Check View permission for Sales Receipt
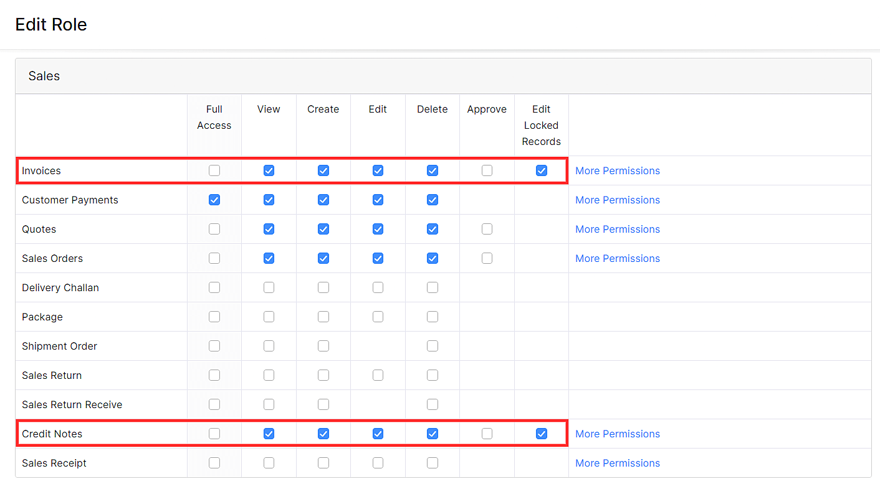The width and height of the screenshot is (880, 484). pyautogui.click(x=269, y=463)
